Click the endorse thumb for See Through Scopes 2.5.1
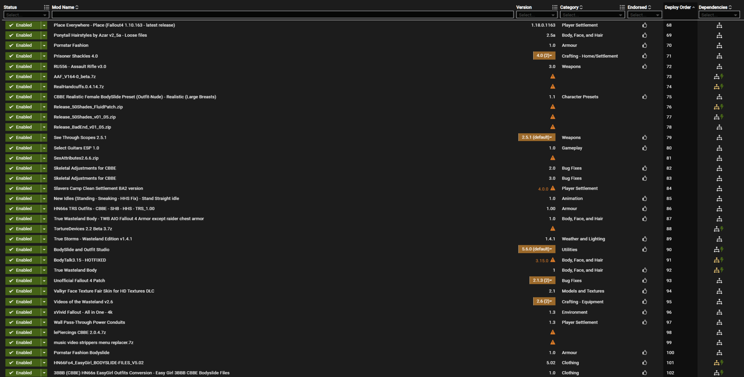 644,137
